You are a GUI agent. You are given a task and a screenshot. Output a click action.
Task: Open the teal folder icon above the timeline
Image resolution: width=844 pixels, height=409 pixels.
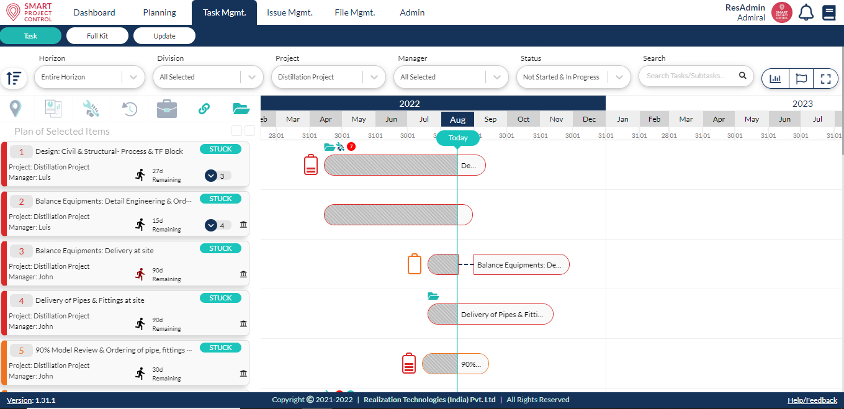click(x=241, y=108)
